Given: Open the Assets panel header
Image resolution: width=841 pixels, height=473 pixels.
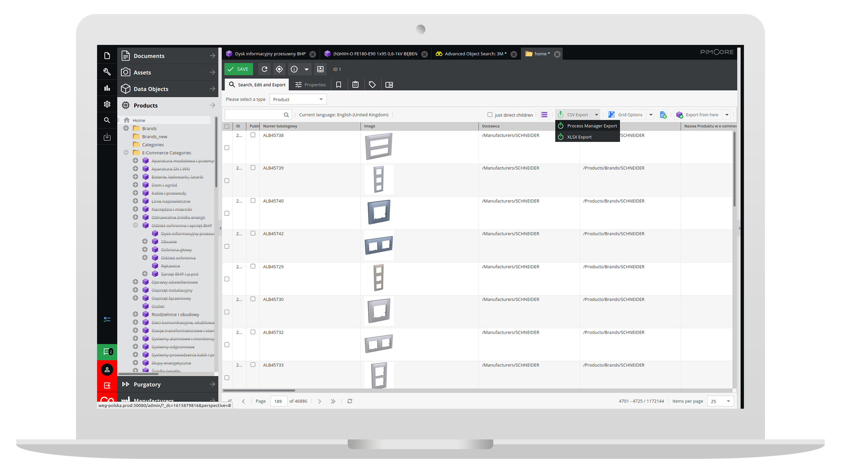Looking at the screenshot, I should (168, 72).
